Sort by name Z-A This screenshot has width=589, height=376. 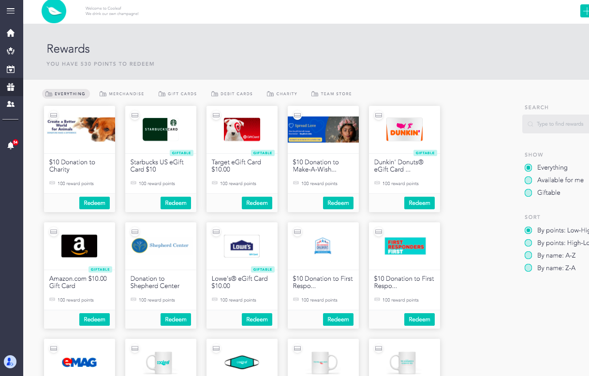528,268
